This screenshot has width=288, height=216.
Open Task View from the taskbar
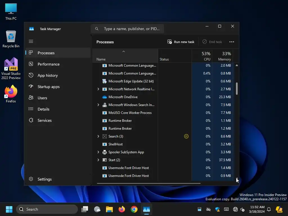(85, 209)
